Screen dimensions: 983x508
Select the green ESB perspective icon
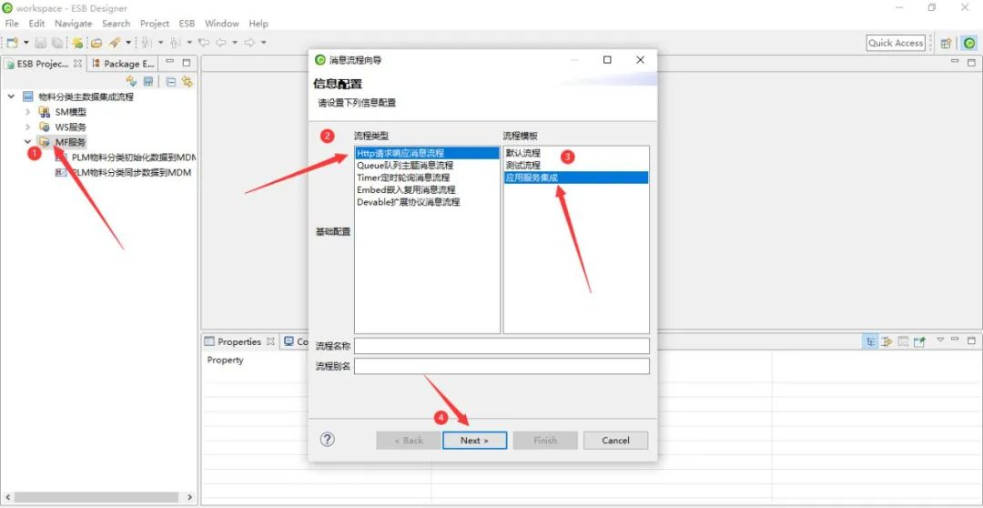[x=970, y=44]
